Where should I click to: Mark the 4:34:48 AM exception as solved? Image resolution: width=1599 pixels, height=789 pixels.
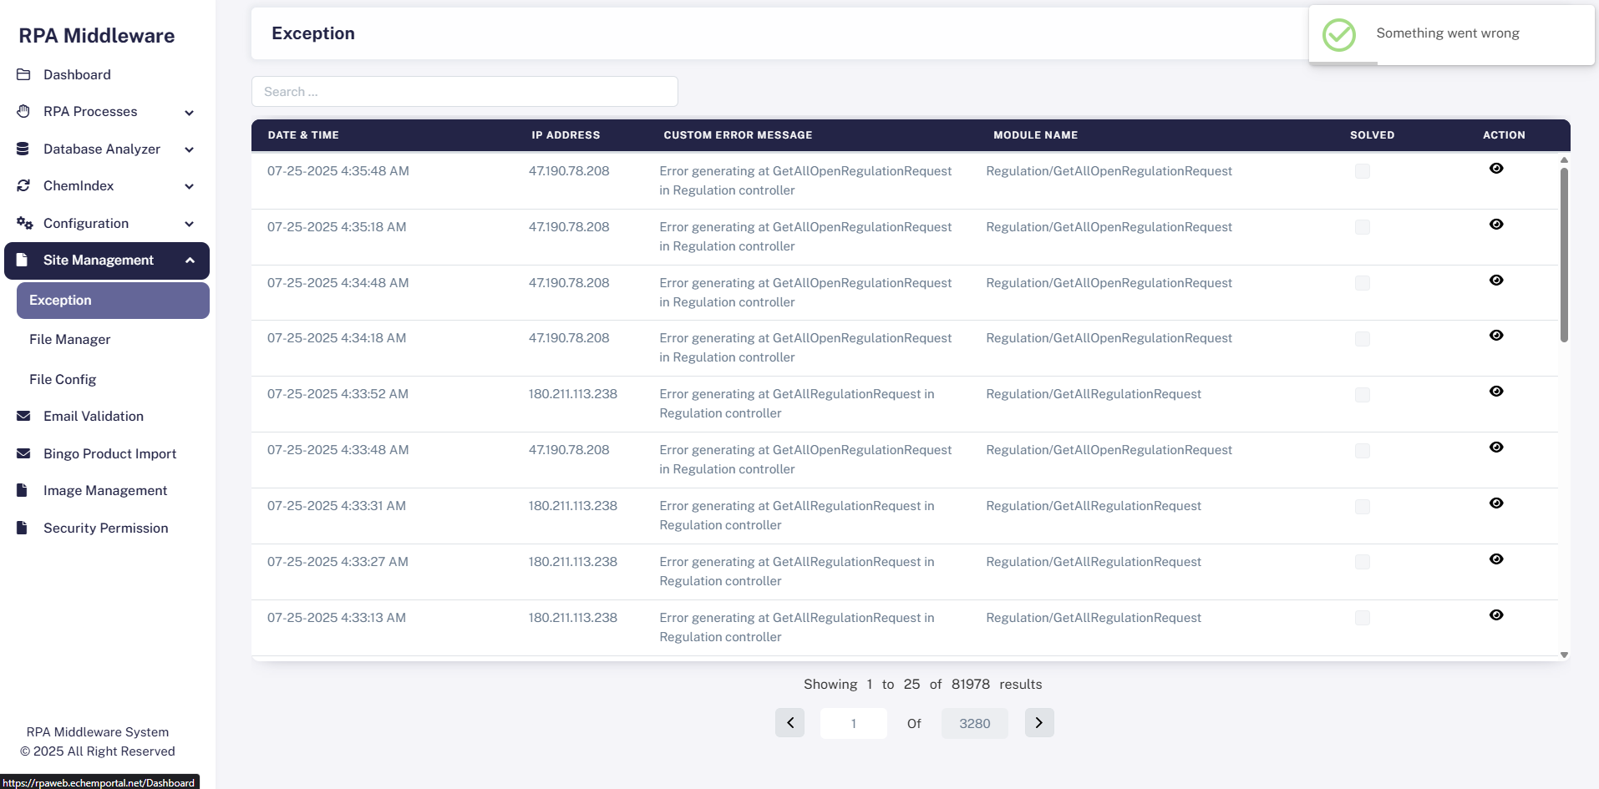click(x=1362, y=283)
